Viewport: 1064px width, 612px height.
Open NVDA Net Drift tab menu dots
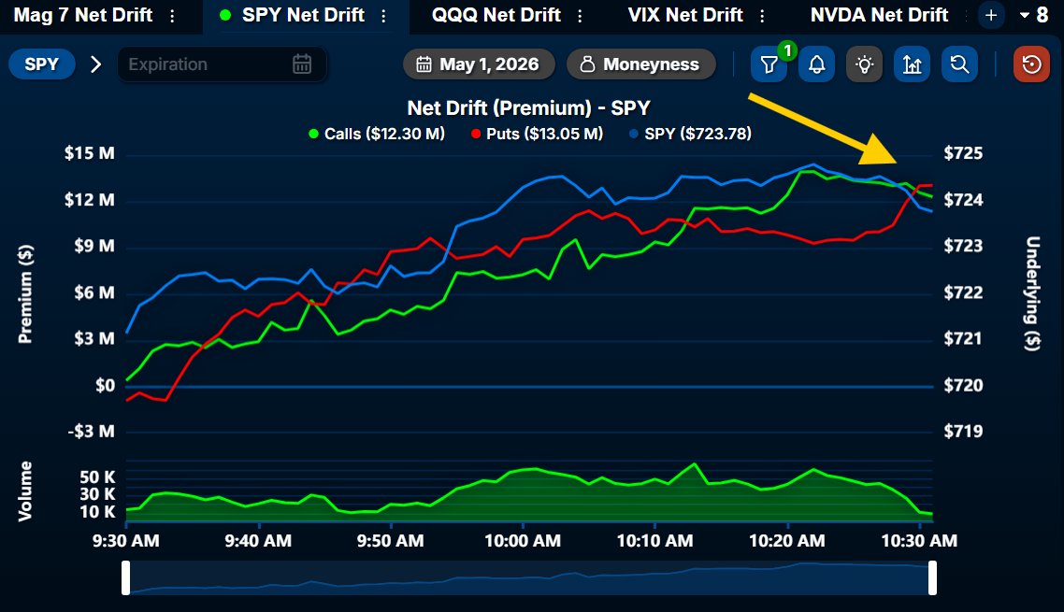966,16
